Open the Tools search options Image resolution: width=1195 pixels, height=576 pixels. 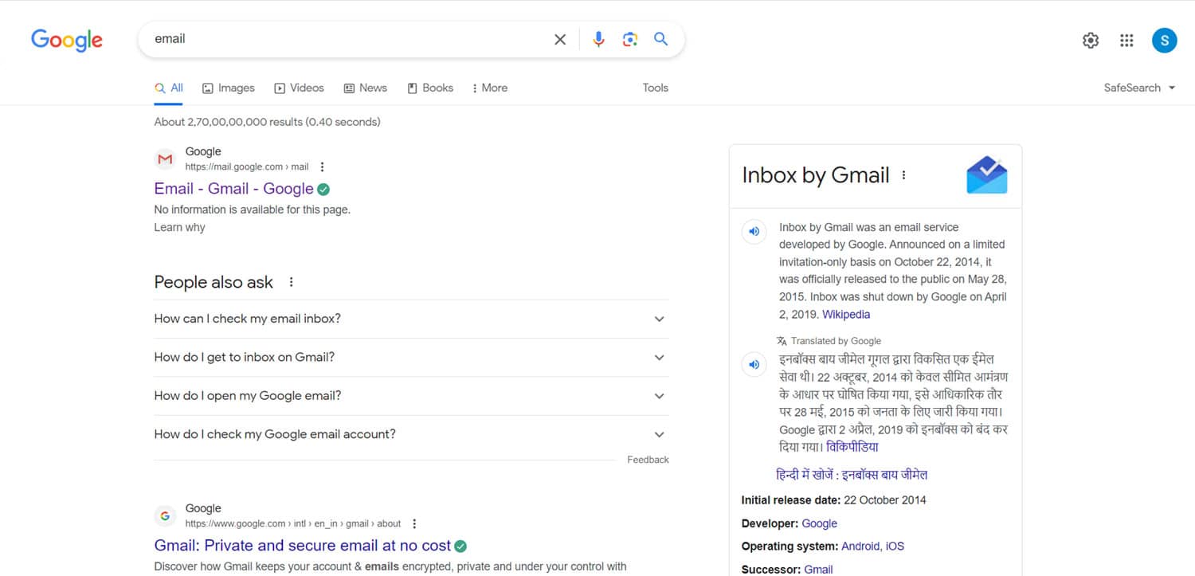[656, 88]
